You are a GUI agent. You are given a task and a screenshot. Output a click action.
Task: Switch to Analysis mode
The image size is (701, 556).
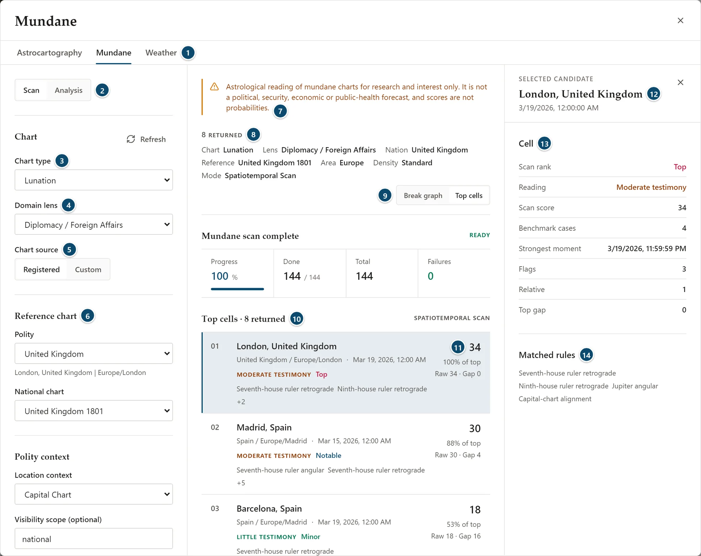point(69,90)
